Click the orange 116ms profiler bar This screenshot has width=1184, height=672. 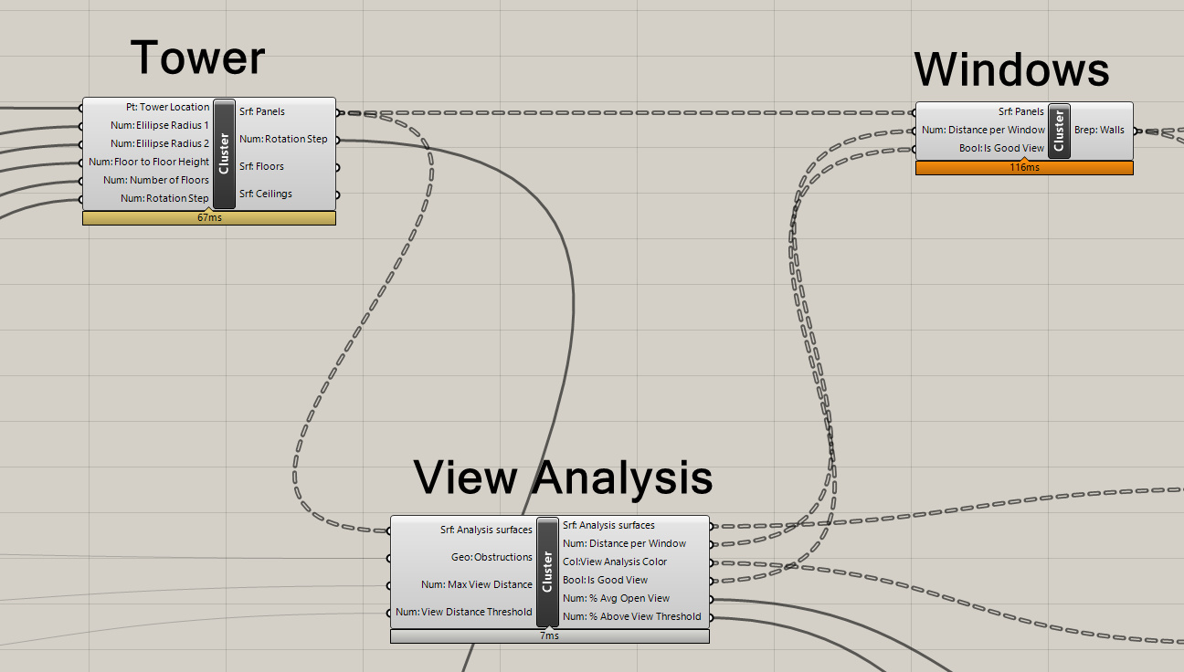1024,168
